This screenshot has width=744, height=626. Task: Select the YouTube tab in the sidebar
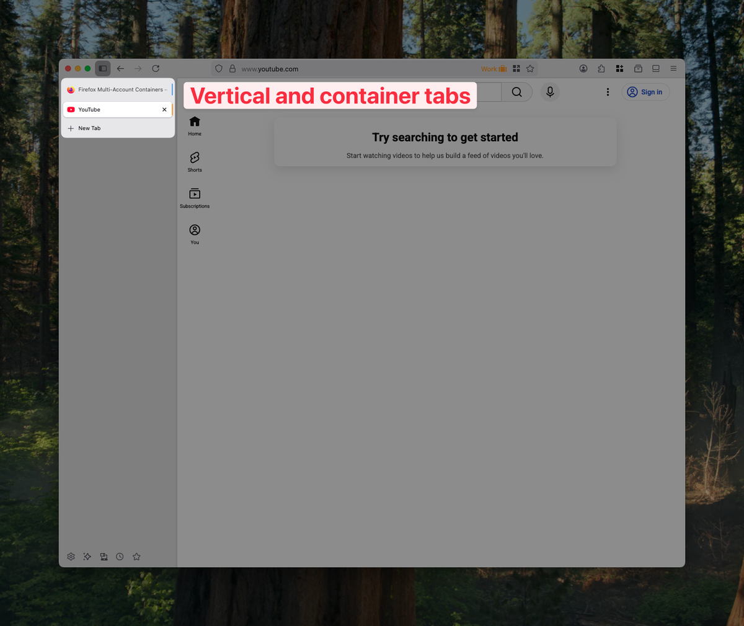[112, 109]
